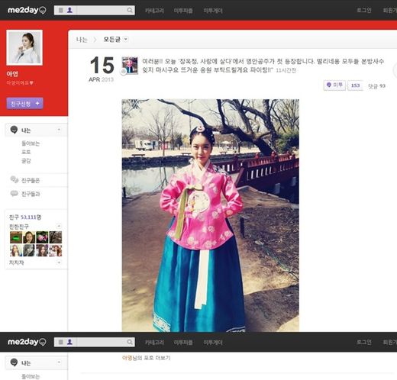Image resolution: width=397 pixels, height=380 pixels.
Task: Open 미투피플 in the upper navigation bar
Action: (183, 11)
